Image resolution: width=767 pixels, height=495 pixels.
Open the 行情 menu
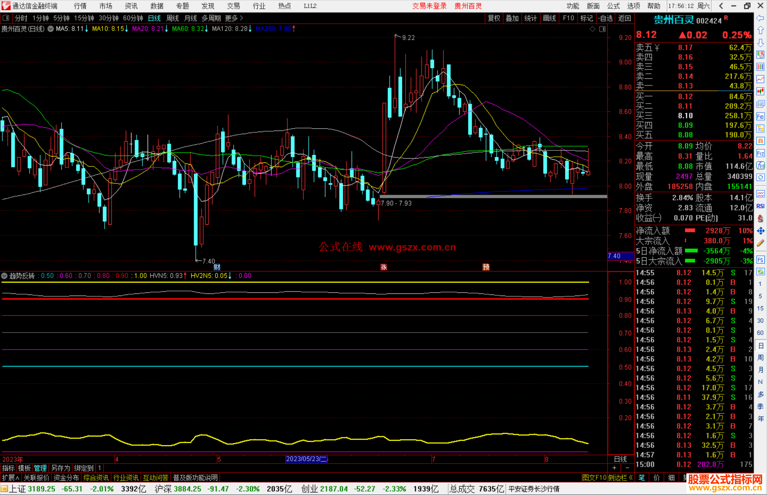click(x=80, y=6)
